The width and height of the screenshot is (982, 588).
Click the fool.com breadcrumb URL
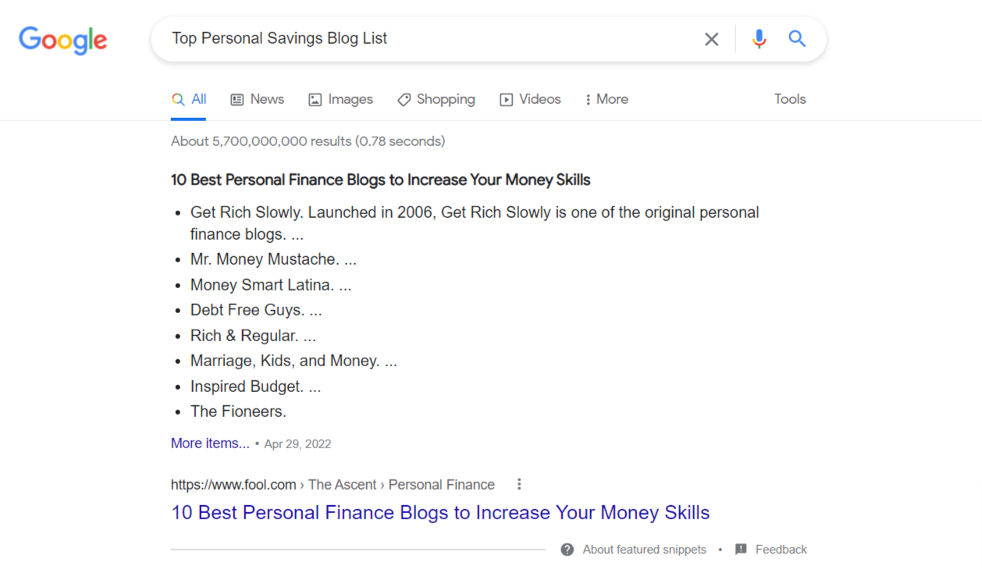333,485
